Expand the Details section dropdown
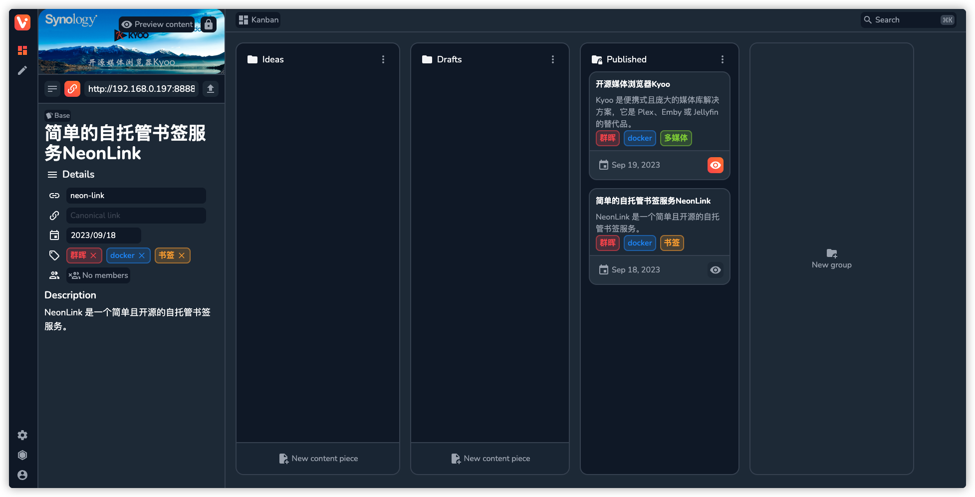The image size is (975, 497). click(x=71, y=174)
